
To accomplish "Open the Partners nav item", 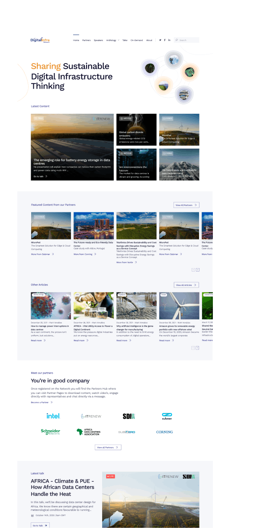I will click(87, 40).
